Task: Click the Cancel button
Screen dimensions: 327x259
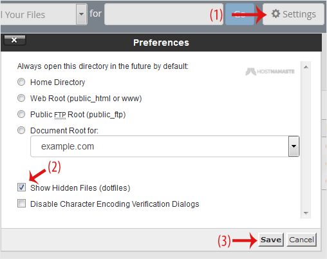Action: (301, 240)
